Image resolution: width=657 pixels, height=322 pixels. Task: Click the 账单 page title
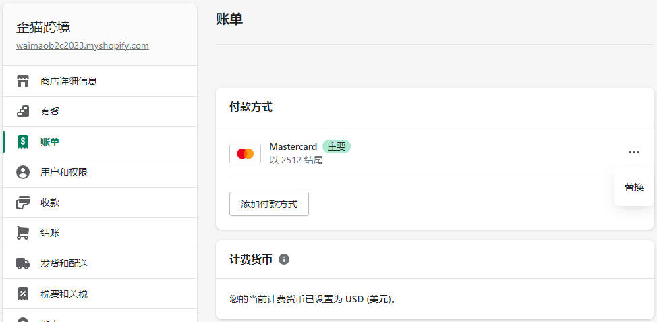point(229,19)
